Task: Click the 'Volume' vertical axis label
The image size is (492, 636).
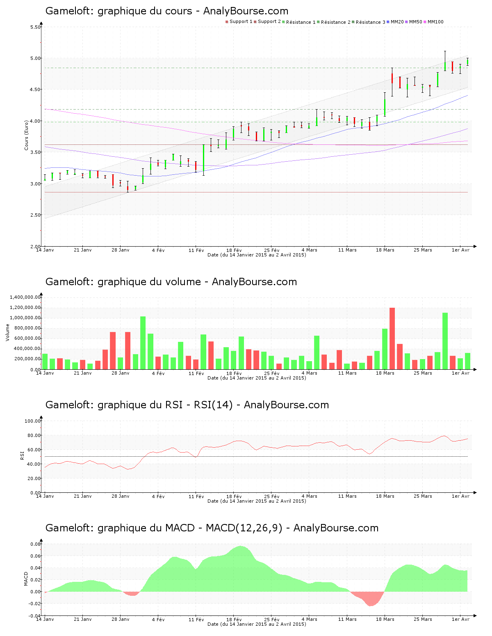Action: point(7,332)
